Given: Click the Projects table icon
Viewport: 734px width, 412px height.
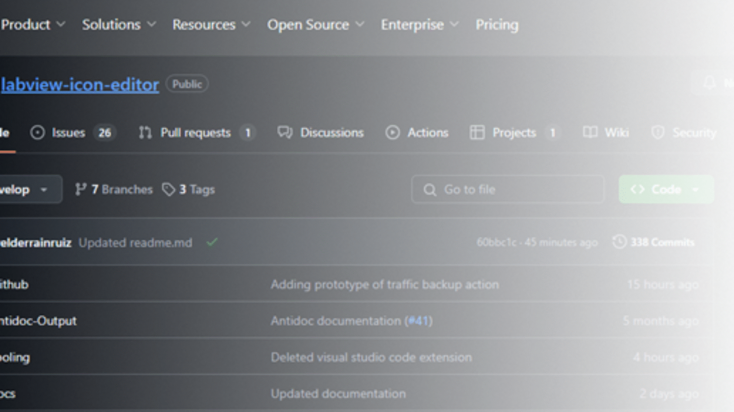Looking at the screenshot, I should pyautogui.click(x=477, y=132).
